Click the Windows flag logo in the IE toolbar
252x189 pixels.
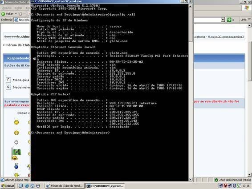point(246,8)
